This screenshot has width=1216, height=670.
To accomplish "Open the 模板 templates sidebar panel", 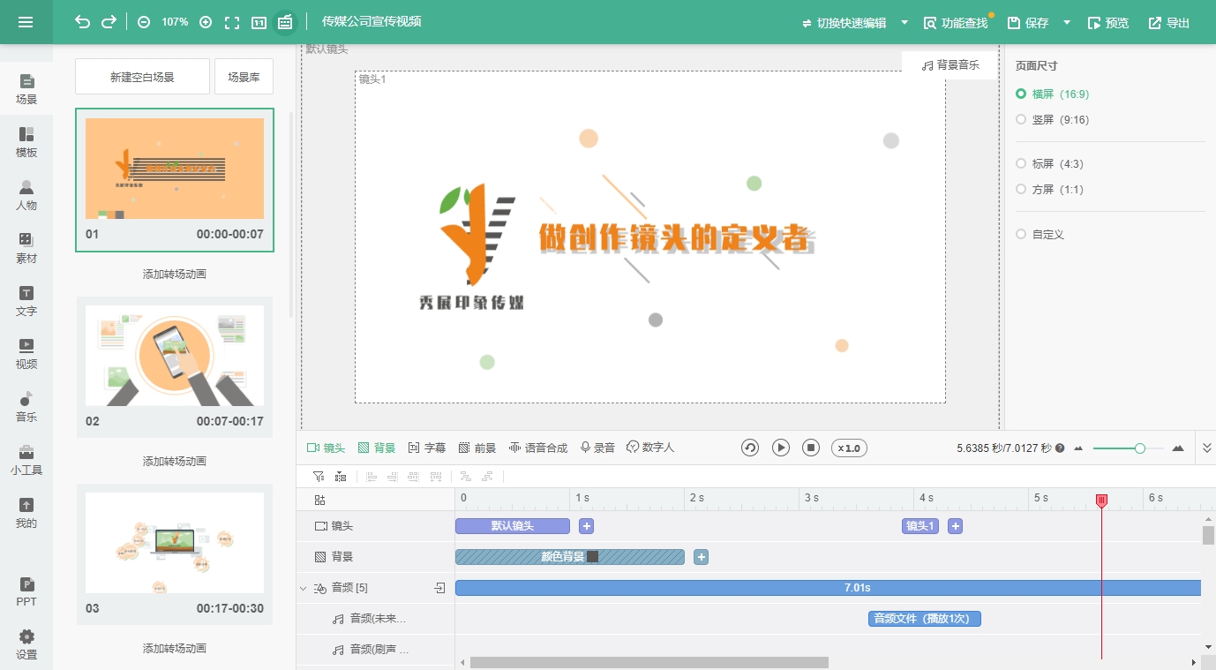I will click(x=26, y=142).
